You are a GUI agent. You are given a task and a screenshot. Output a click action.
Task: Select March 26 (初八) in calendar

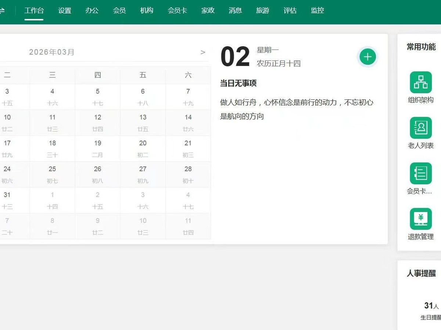pyautogui.click(x=97, y=175)
